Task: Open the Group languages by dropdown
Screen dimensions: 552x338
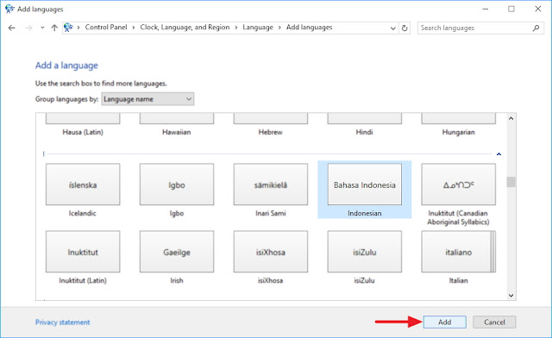Action: 147,99
